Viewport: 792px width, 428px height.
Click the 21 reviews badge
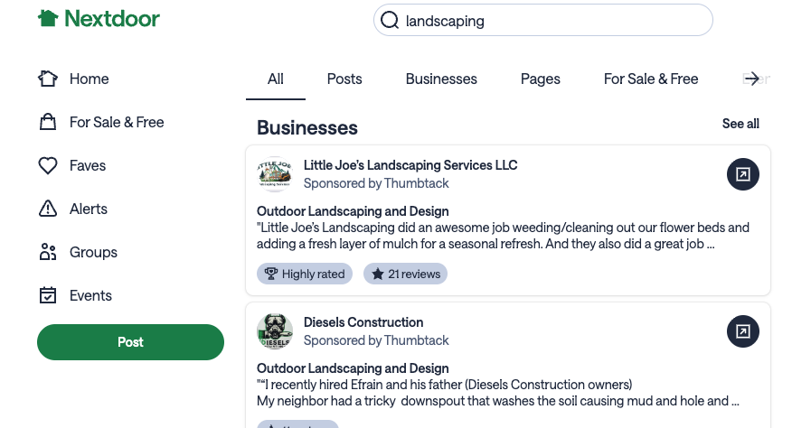406,274
